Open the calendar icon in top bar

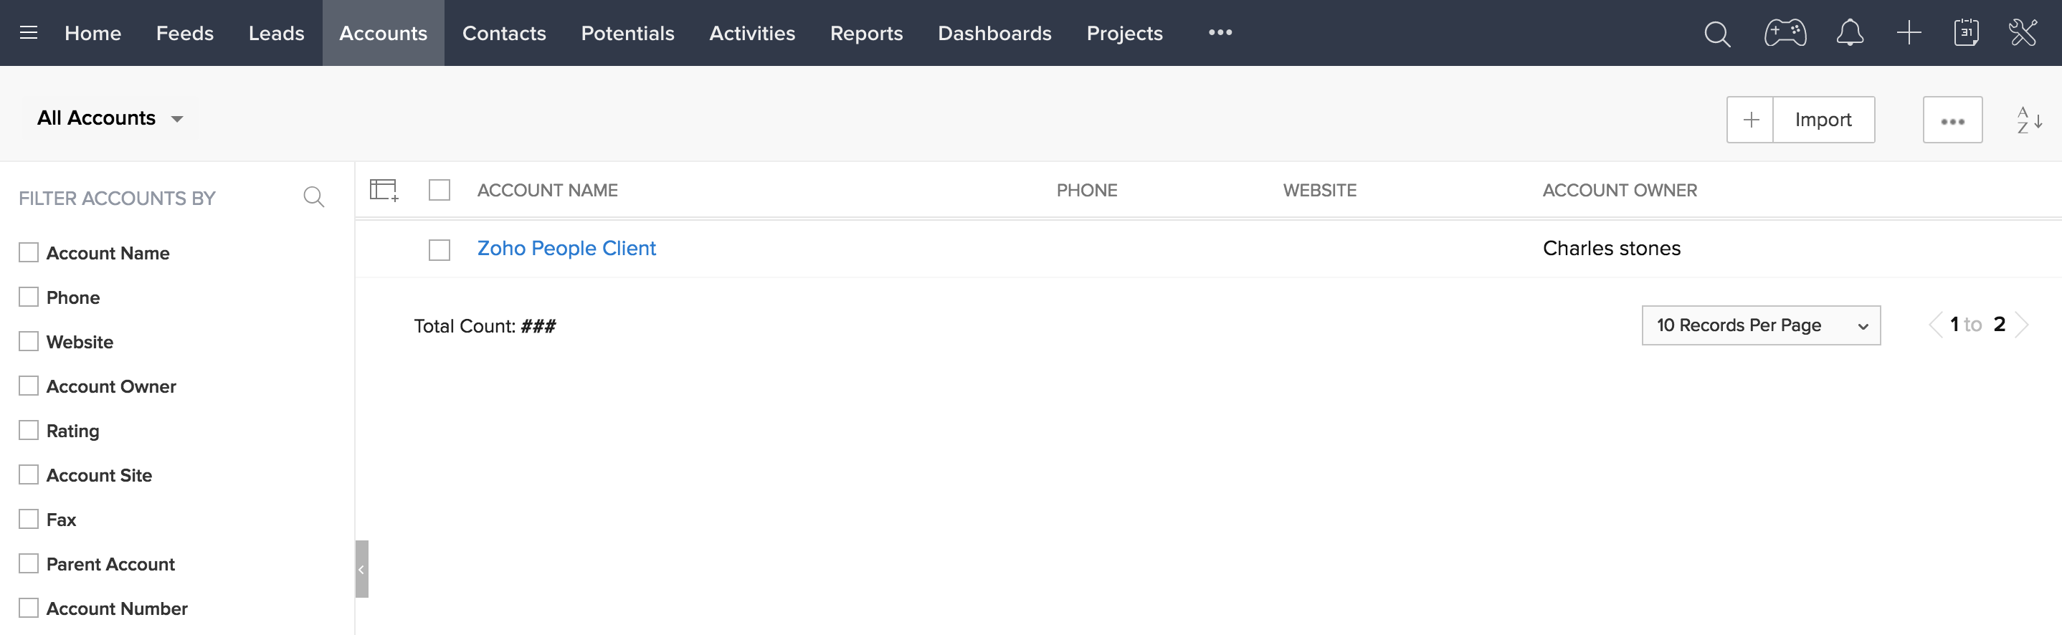pos(1965,33)
